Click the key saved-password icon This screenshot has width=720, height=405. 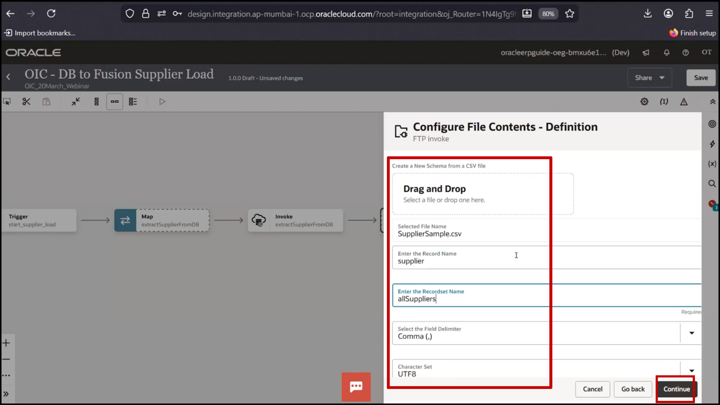[177, 14]
